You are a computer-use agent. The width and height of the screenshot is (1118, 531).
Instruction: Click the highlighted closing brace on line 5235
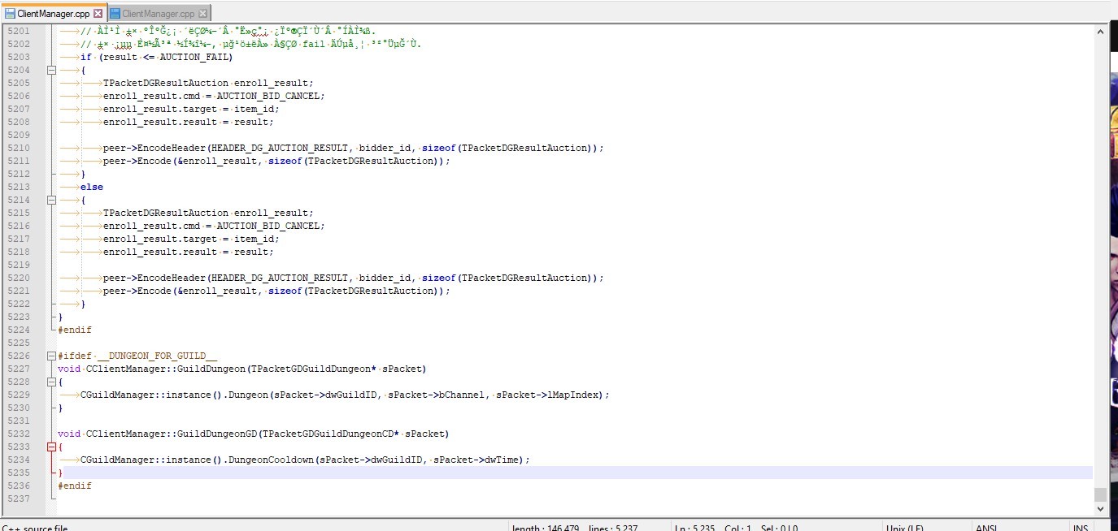click(x=60, y=473)
